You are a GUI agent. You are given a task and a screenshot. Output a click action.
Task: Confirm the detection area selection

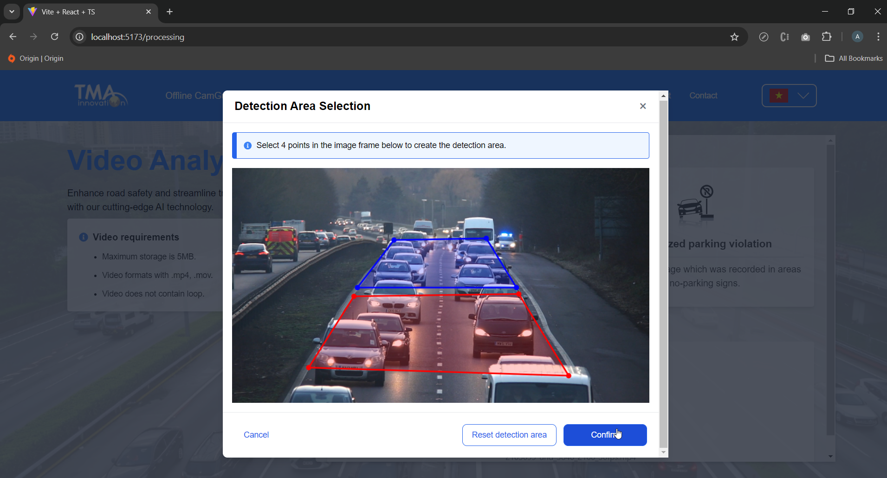605,435
